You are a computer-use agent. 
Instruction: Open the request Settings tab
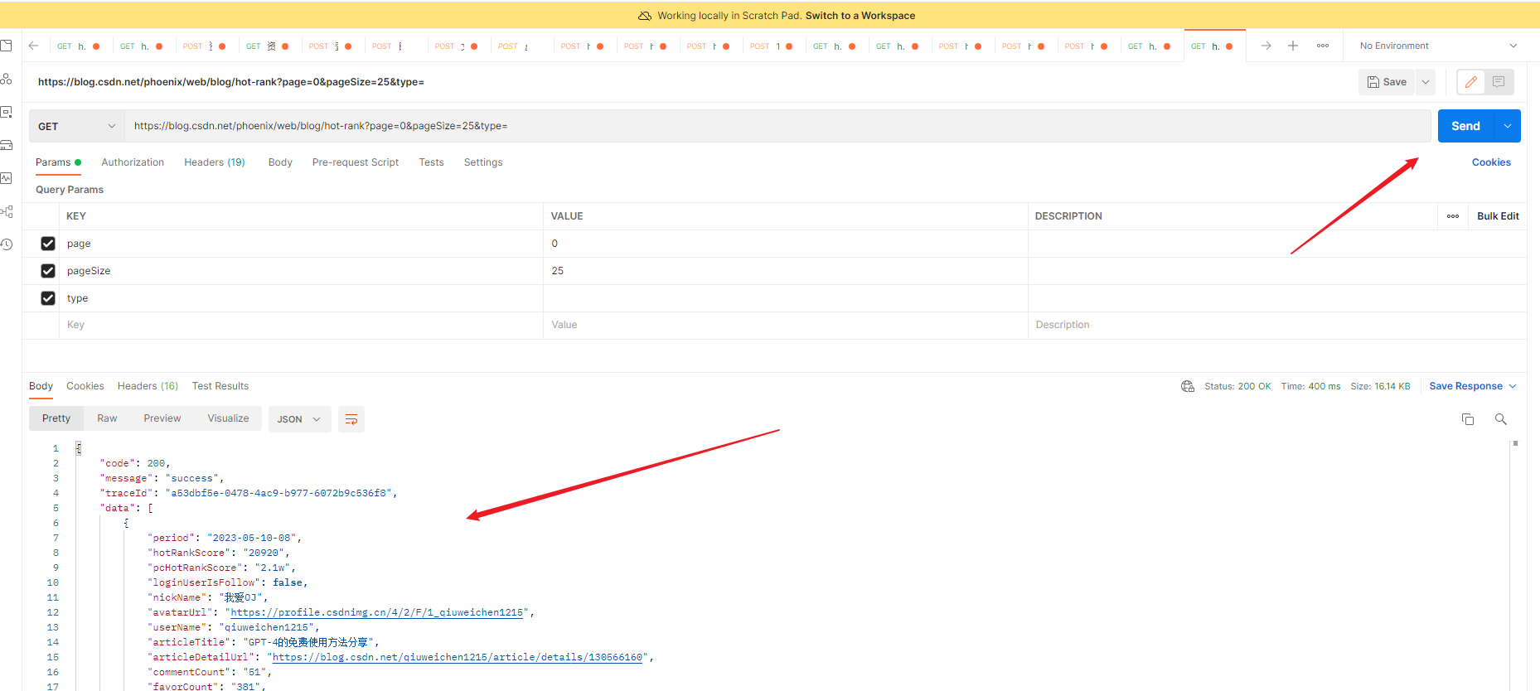tap(483, 162)
